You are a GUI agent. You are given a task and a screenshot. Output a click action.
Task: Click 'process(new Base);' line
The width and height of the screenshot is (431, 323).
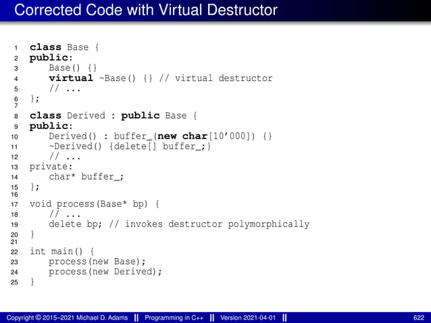(x=97, y=262)
